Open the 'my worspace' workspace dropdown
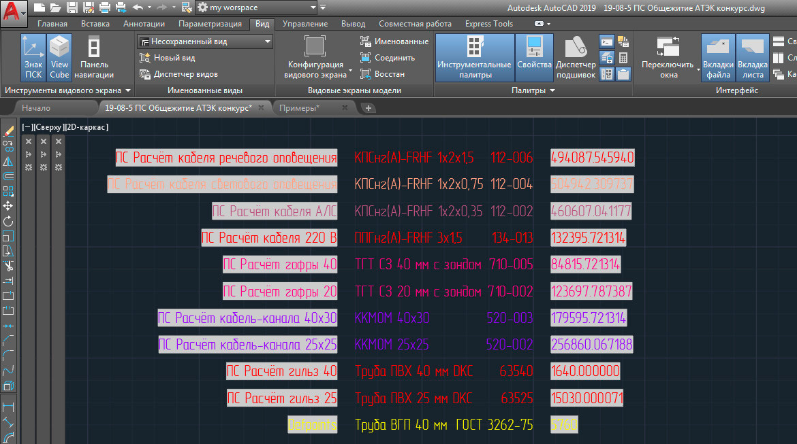797x444 pixels. pyautogui.click(x=256, y=7)
